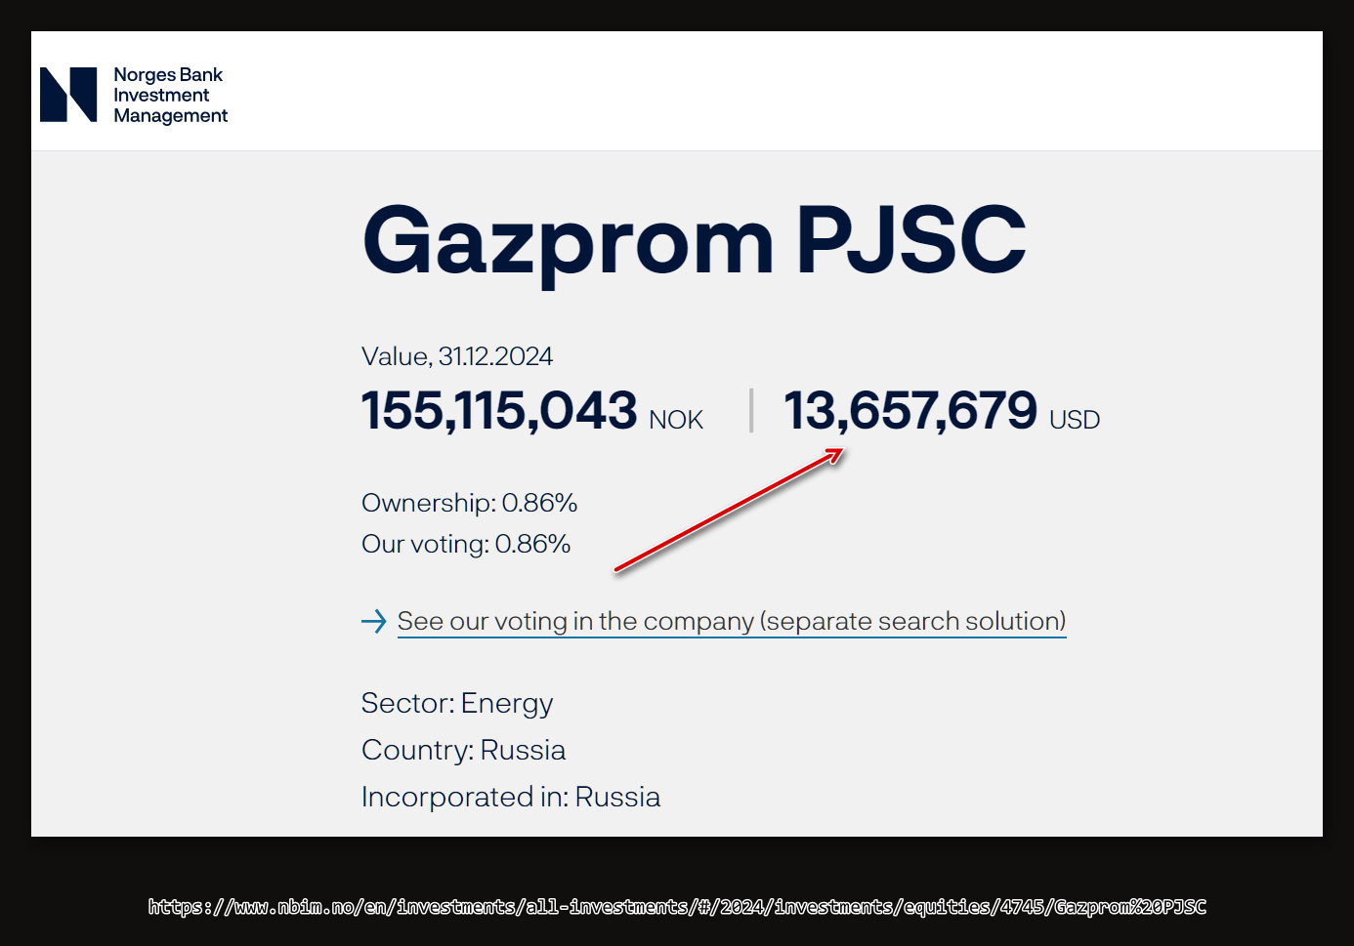Click the word PJSC in the title
1354x946 pixels.
pos(910,239)
